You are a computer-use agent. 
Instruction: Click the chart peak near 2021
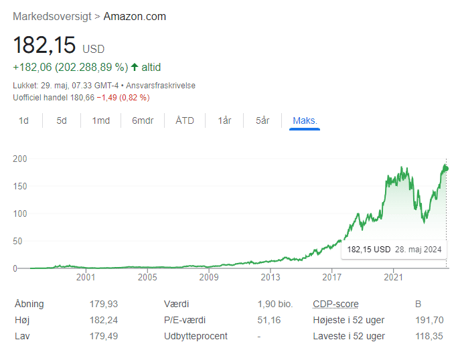pos(402,168)
